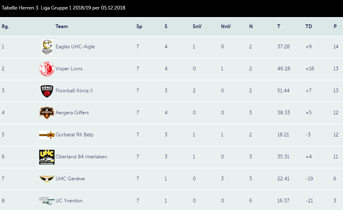
Task: Open the Floorball Köniz II team link
Action: [74, 90]
